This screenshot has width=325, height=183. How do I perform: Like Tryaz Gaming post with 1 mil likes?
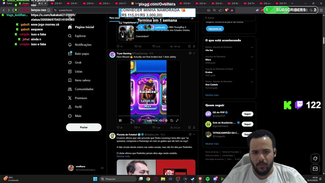[156, 127]
